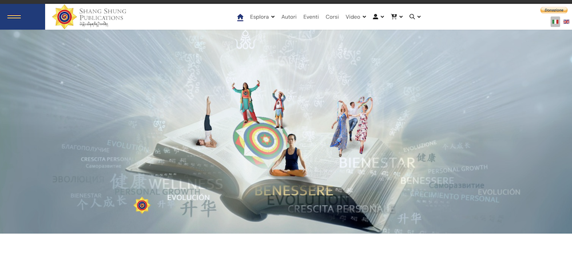Open the Eventi menu item

[311, 17]
